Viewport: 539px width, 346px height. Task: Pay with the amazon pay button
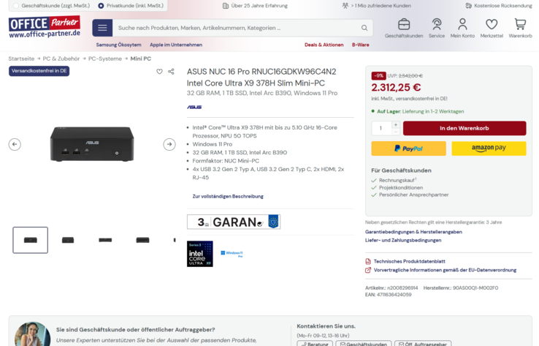[x=489, y=148]
